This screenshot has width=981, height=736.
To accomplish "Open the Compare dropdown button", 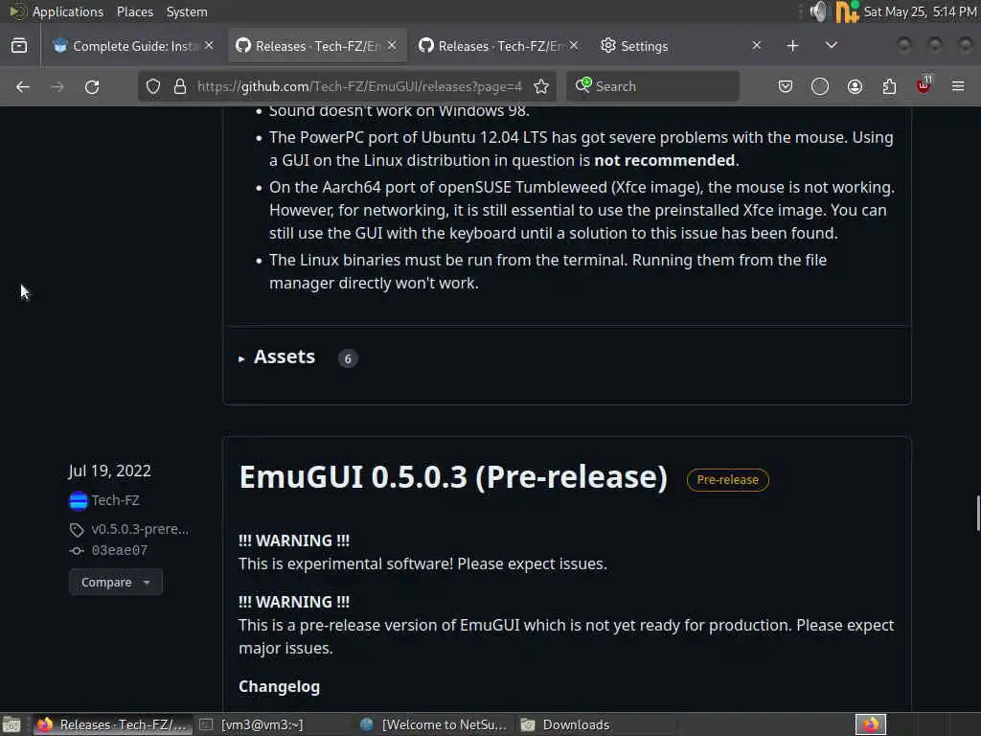I will click(116, 582).
